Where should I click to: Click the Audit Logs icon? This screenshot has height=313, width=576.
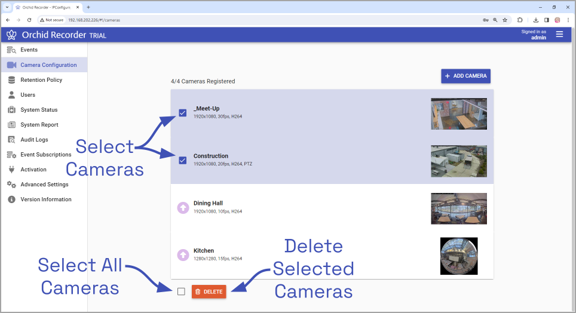click(x=11, y=140)
